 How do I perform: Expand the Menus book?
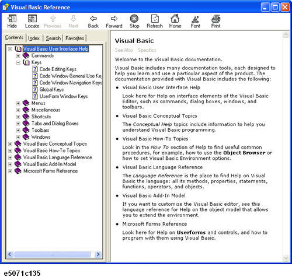[x=18, y=103]
